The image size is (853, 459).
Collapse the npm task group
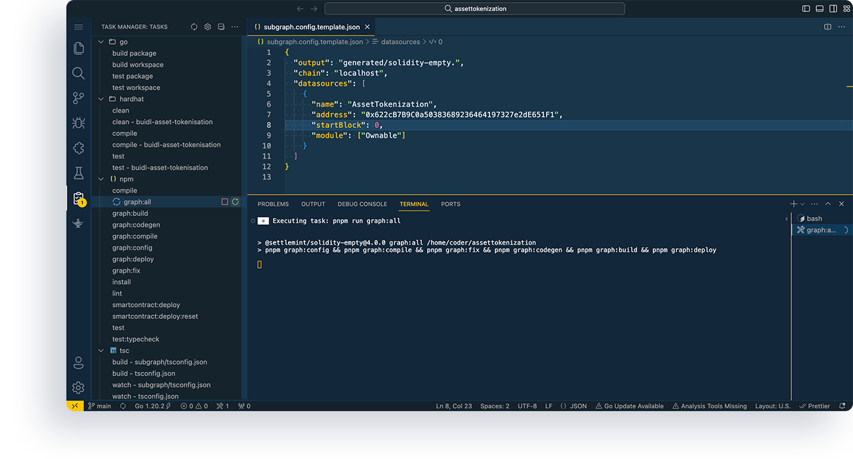102,179
